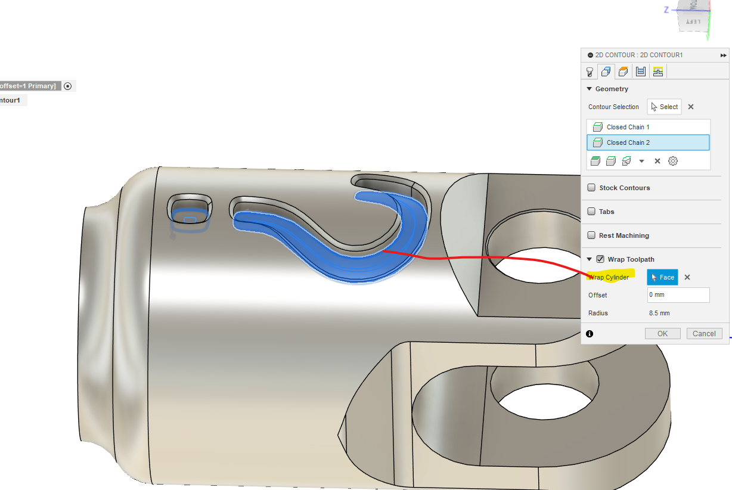
Task: Collapse the Geometry section triangle
Action: [x=590, y=88]
